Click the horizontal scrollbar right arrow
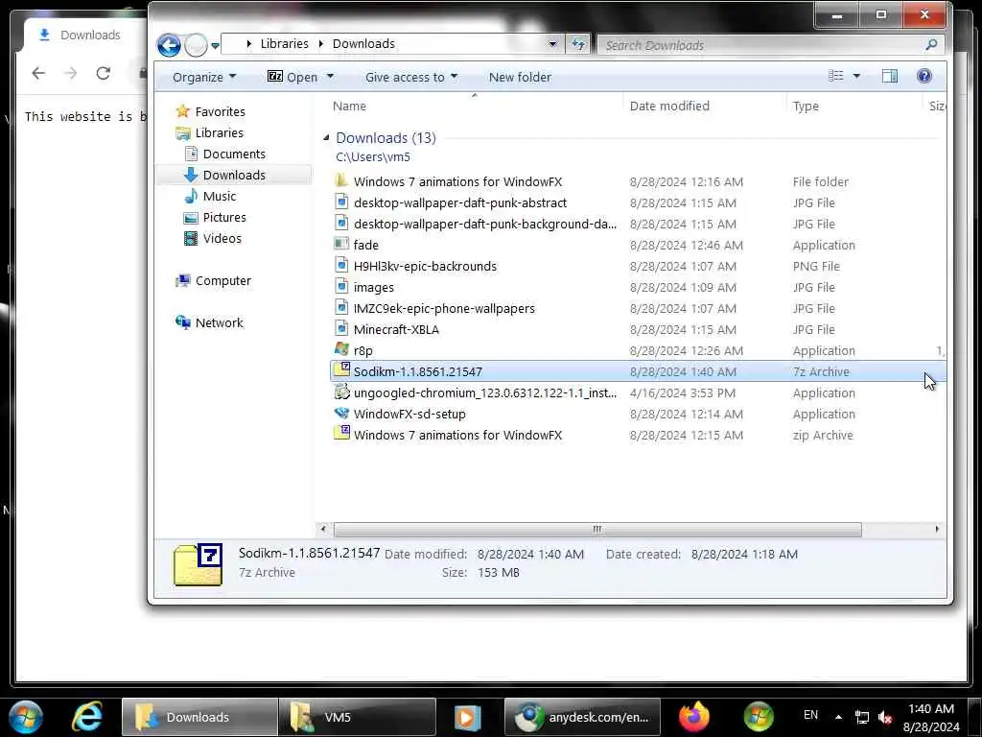Screen dimensions: 982x737 (936, 530)
